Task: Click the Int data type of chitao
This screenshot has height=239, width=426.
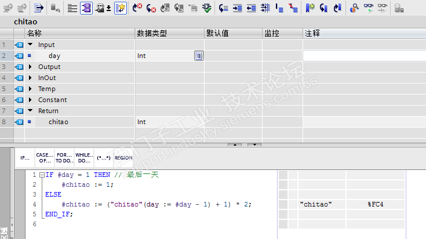Action: coord(141,122)
